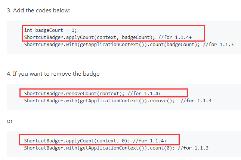
Task: Click "count(badgeCount)" in the first code block
Action: click(x=175, y=44)
